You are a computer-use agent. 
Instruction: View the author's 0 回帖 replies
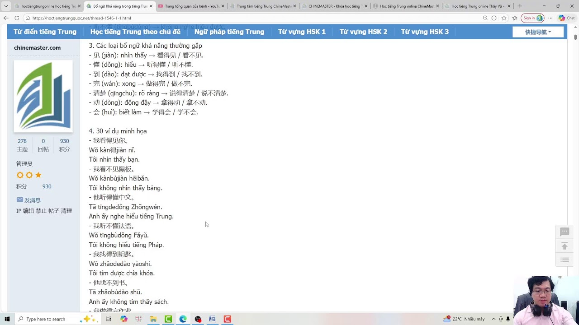(x=43, y=145)
